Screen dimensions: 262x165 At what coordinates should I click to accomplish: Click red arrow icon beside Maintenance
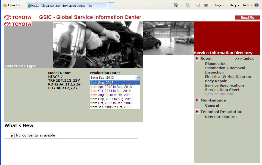pyautogui.click(x=197, y=100)
